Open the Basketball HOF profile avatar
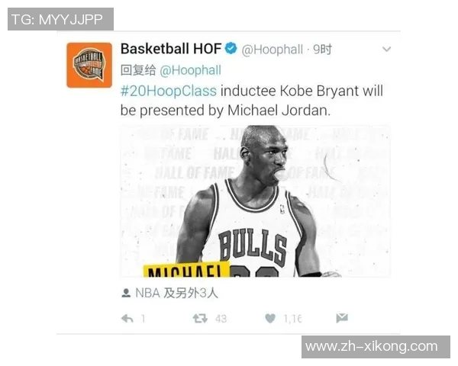Screen dimensions: 458x366 click(89, 65)
